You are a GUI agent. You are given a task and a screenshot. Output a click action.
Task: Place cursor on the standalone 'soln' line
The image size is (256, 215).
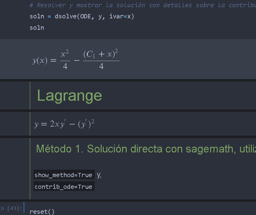point(37,28)
